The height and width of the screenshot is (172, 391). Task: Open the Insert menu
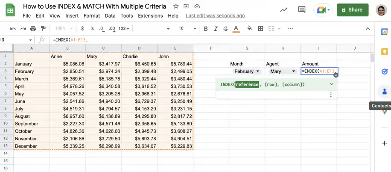[x=72, y=16]
